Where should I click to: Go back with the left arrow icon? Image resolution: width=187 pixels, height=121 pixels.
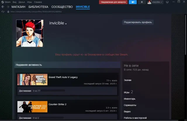pos(3,7)
